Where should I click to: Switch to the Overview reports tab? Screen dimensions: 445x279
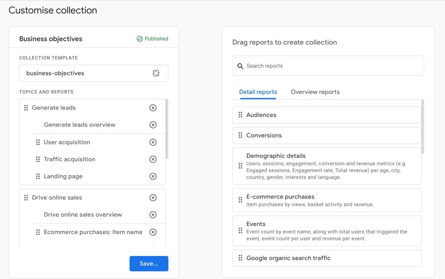[315, 92]
